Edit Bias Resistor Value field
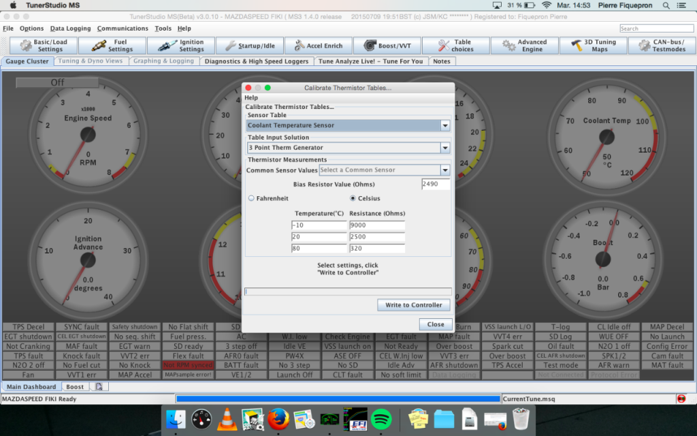Image resolution: width=697 pixels, height=436 pixels. pyautogui.click(x=436, y=184)
